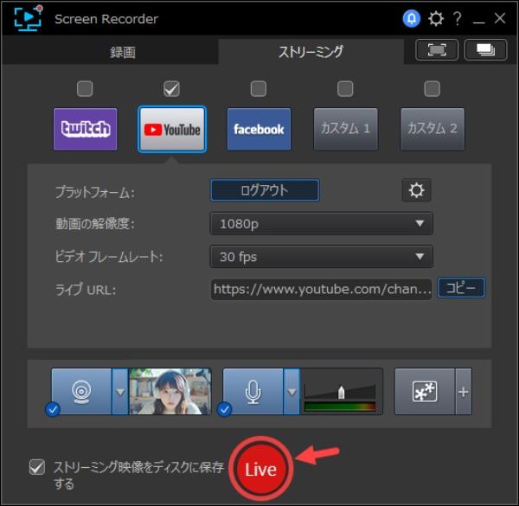Open the 30 fps frame rate dropdown
519x506 pixels.
click(x=322, y=257)
